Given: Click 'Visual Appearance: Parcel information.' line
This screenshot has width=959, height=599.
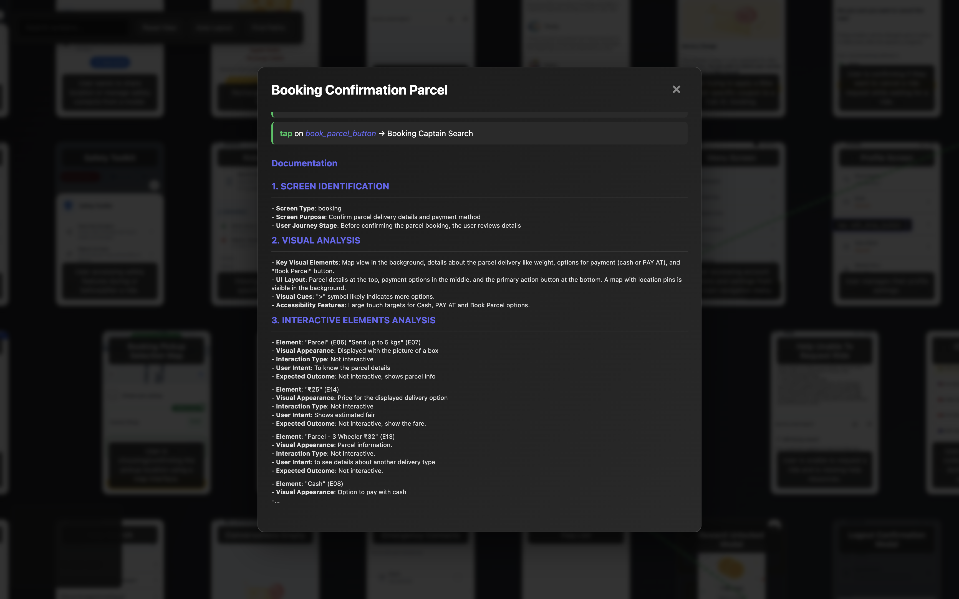Looking at the screenshot, I should (332, 445).
